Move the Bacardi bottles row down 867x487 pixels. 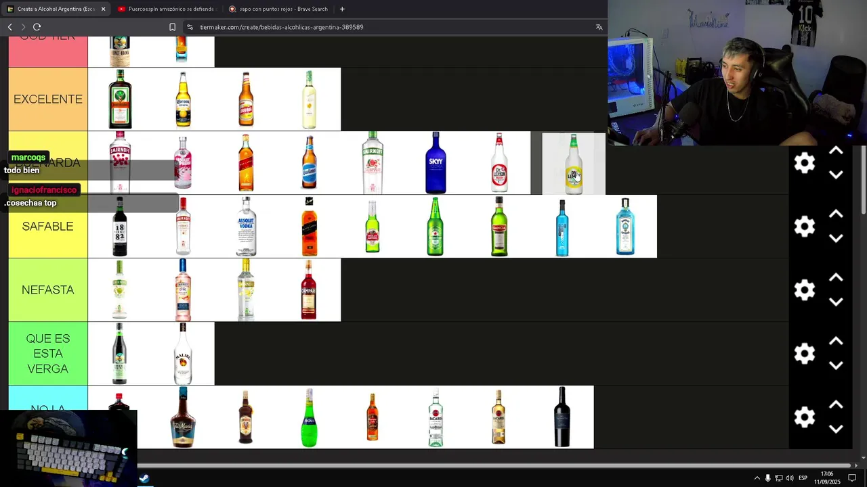pos(836,429)
